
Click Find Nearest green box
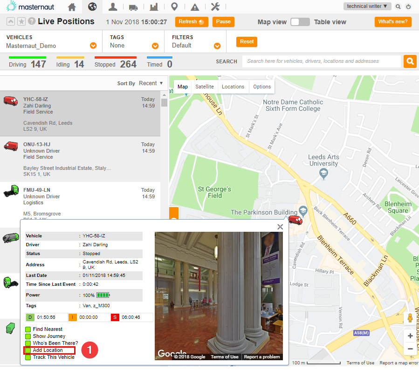pyautogui.click(x=28, y=330)
